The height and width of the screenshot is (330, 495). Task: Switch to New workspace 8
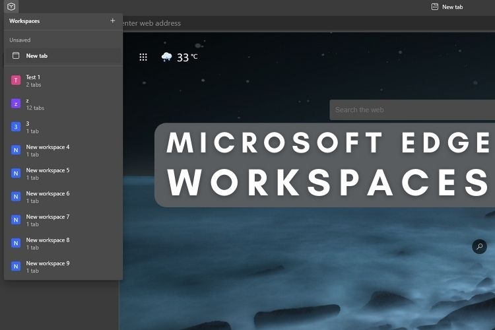point(63,244)
